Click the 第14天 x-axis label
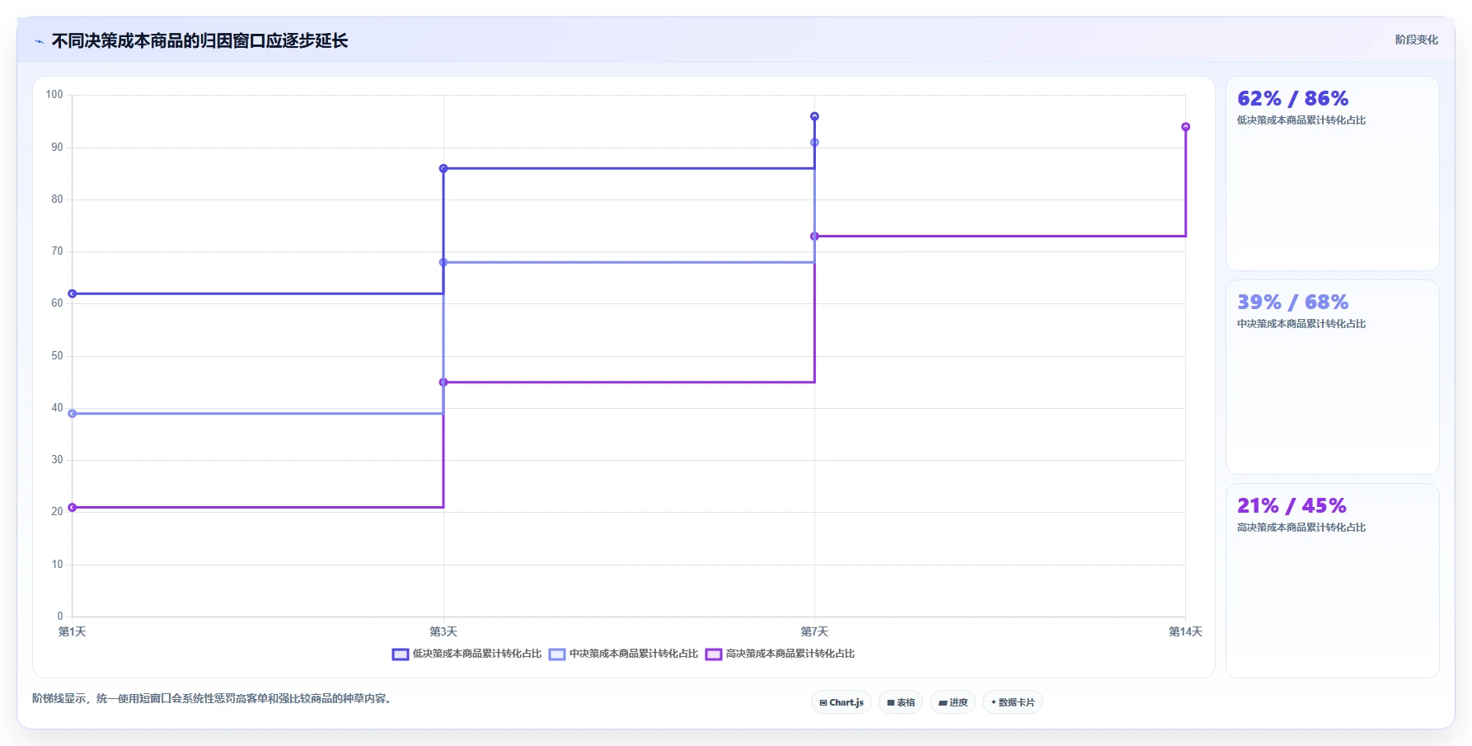 (x=1186, y=631)
